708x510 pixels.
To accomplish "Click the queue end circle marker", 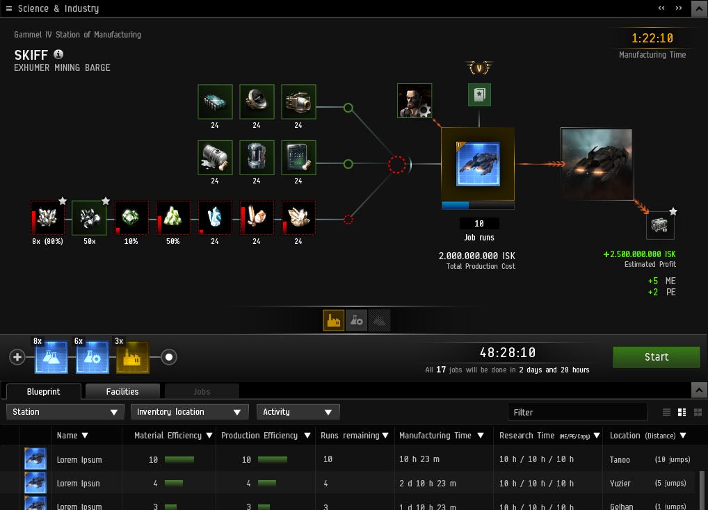I will [169, 357].
